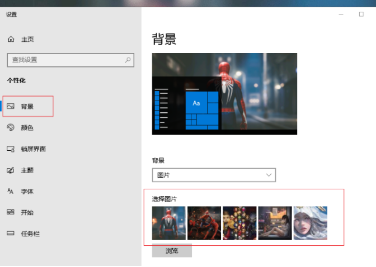The width and height of the screenshot is (376, 267).
Task: Choose the many cartoon heads thumbnail
Action: click(x=239, y=223)
